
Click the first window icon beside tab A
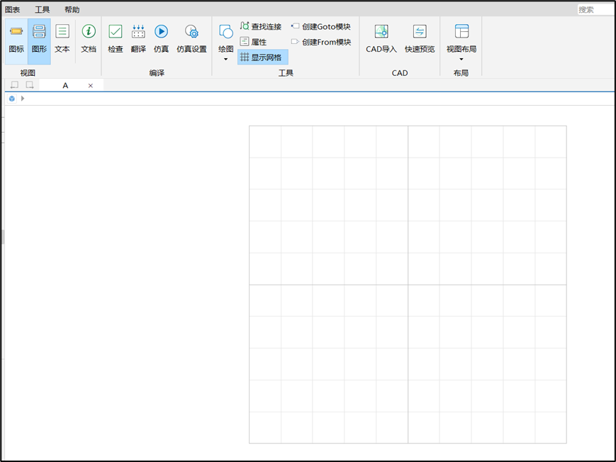tap(14, 85)
